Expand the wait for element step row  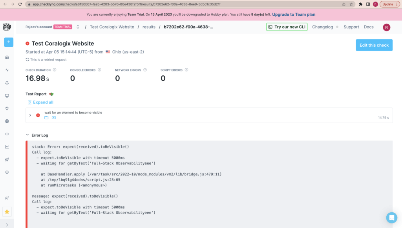pyautogui.click(x=30, y=115)
